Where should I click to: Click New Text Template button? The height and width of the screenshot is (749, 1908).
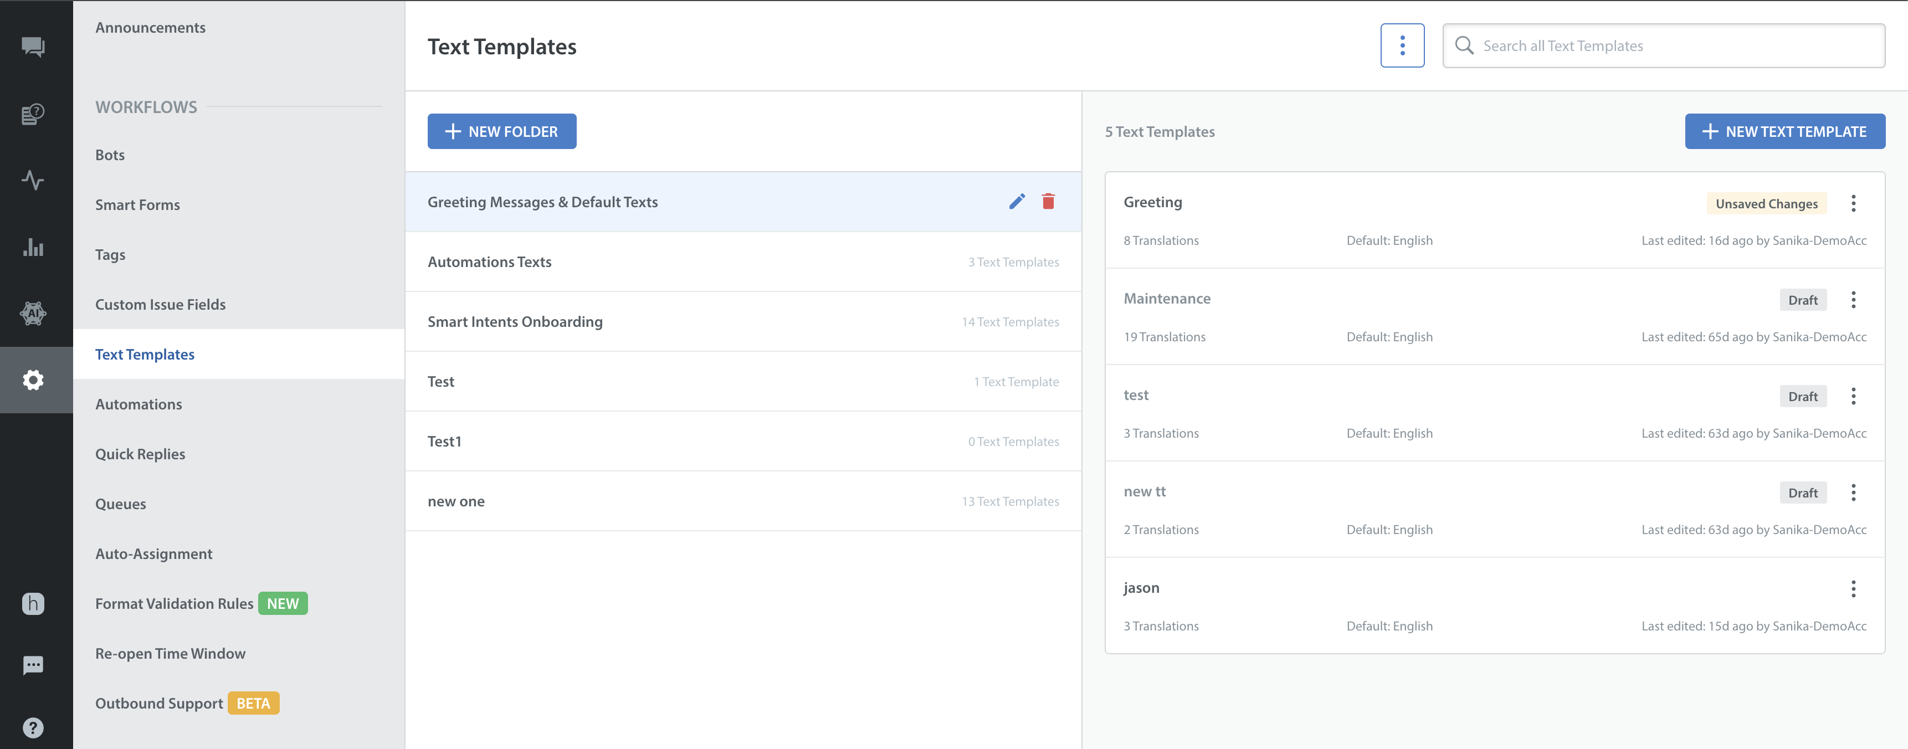1784,131
